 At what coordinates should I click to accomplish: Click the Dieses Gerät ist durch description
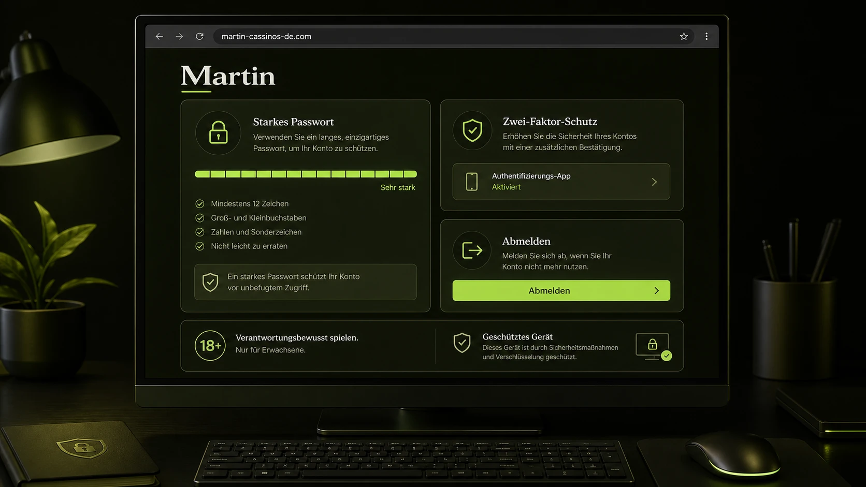click(550, 352)
